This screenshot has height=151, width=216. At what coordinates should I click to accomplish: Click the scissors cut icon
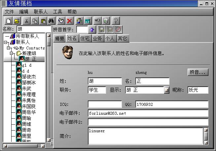pos(27,21)
